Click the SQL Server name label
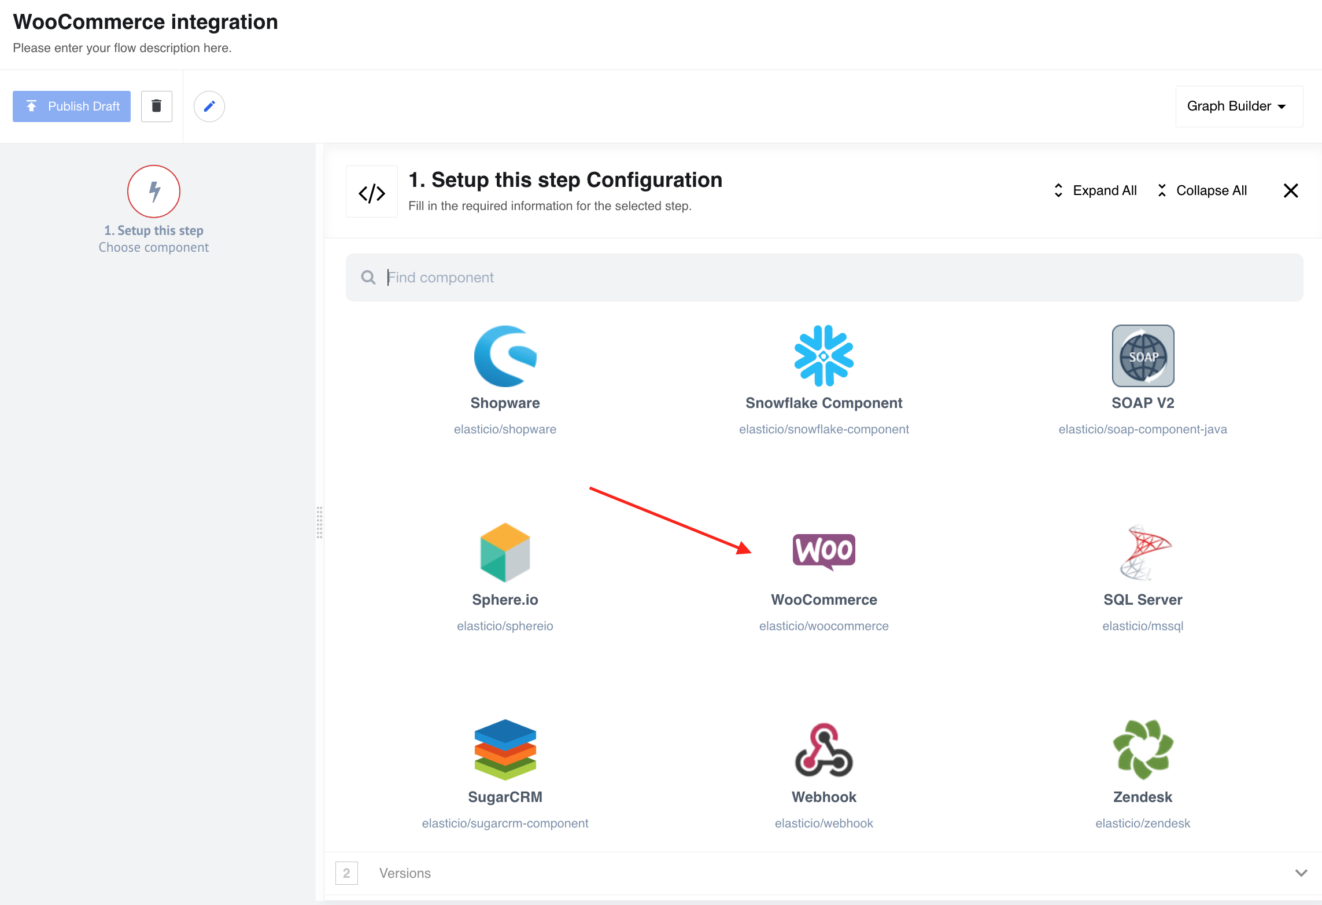The height and width of the screenshot is (905, 1322). pyautogui.click(x=1143, y=600)
